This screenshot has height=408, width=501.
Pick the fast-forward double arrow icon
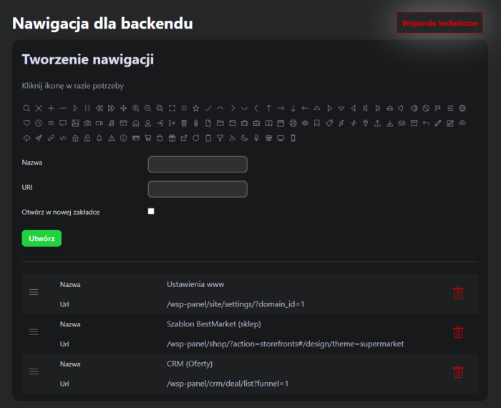(111, 108)
